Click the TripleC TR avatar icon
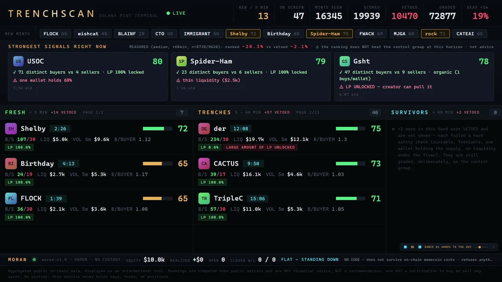 [204, 198]
